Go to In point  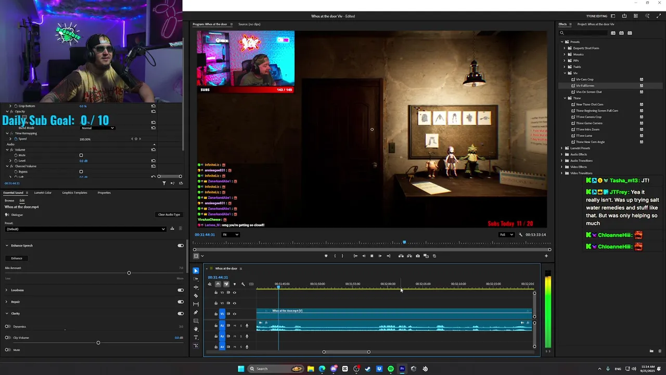pyautogui.click(x=355, y=256)
